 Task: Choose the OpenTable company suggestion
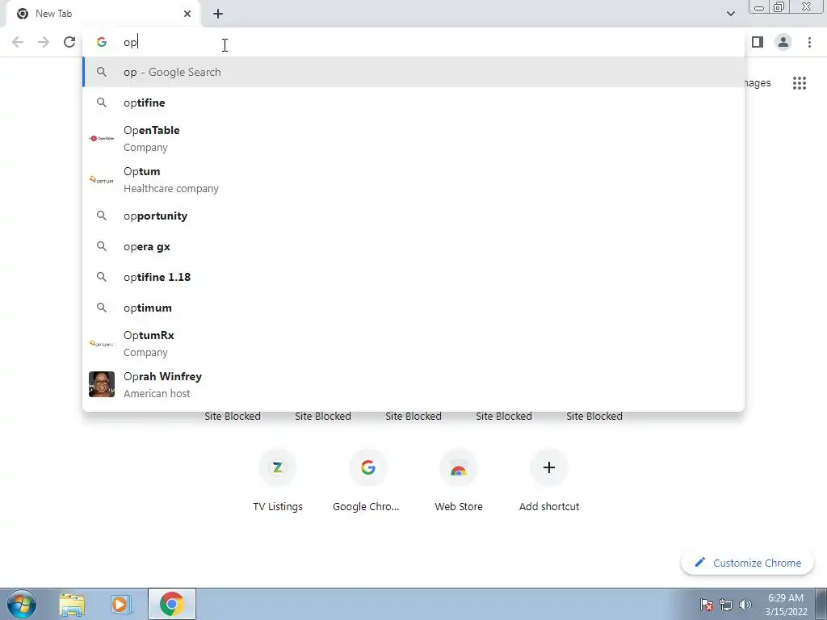coord(413,139)
